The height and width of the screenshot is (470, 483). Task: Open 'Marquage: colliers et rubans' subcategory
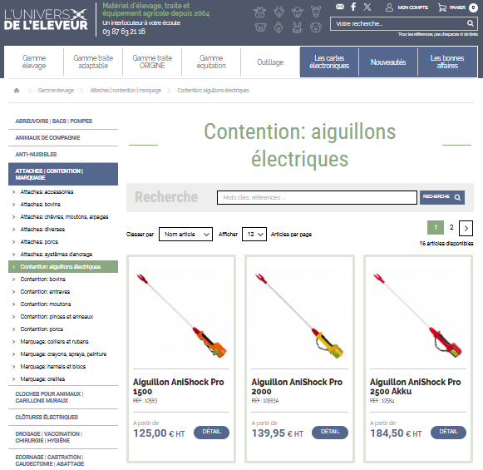pyautogui.click(x=54, y=342)
